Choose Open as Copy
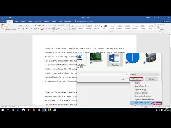Screen dimensions: 171x128 pos(141,90)
